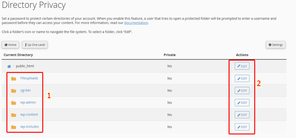Click Up One Level button
296x138 pixels.
click(35, 45)
